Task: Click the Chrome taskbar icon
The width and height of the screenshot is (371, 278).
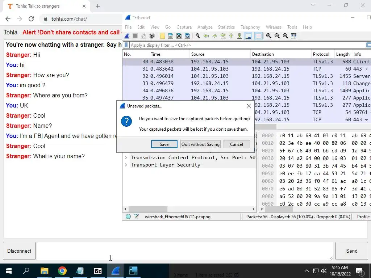Action: tap(62, 271)
